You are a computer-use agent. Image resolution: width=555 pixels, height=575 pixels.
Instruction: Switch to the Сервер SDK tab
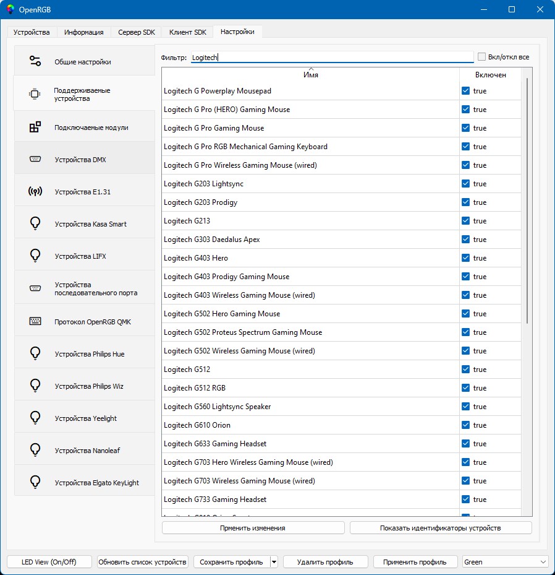click(x=135, y=32)
